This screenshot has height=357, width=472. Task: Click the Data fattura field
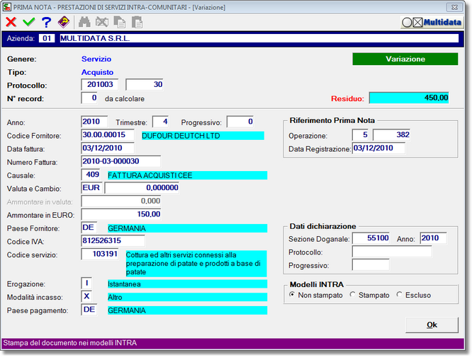click(108, 148)
